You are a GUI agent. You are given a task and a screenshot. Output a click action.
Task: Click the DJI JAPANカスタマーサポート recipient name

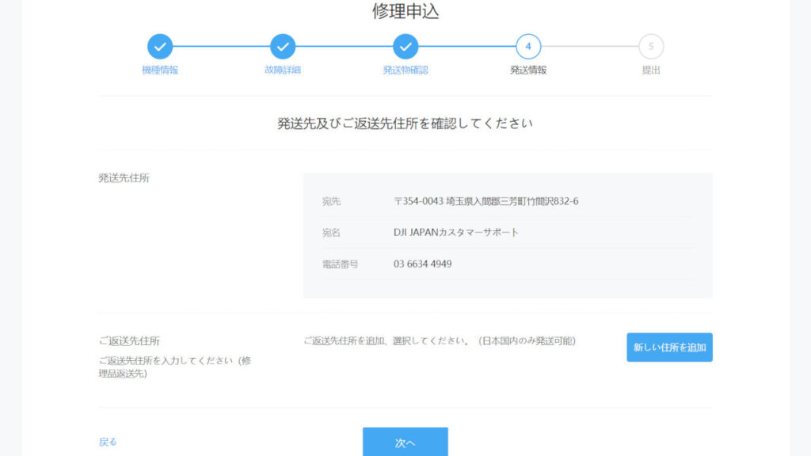(456, 233)
